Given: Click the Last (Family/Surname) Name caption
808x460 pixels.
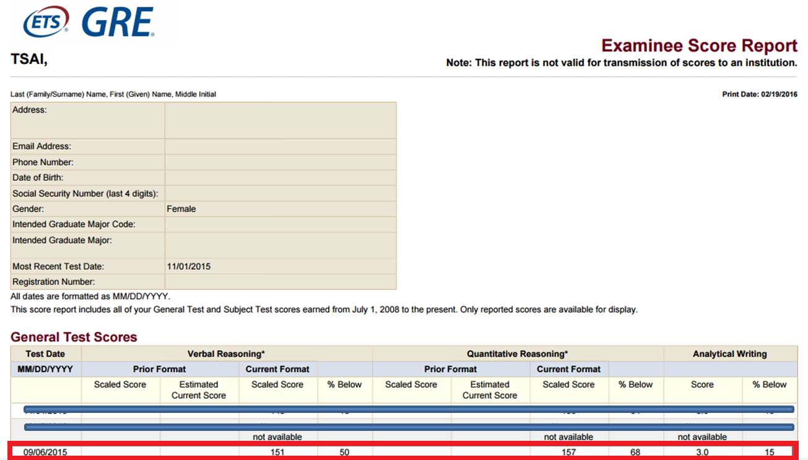Looking at the screenshot, I should point(113,95).
